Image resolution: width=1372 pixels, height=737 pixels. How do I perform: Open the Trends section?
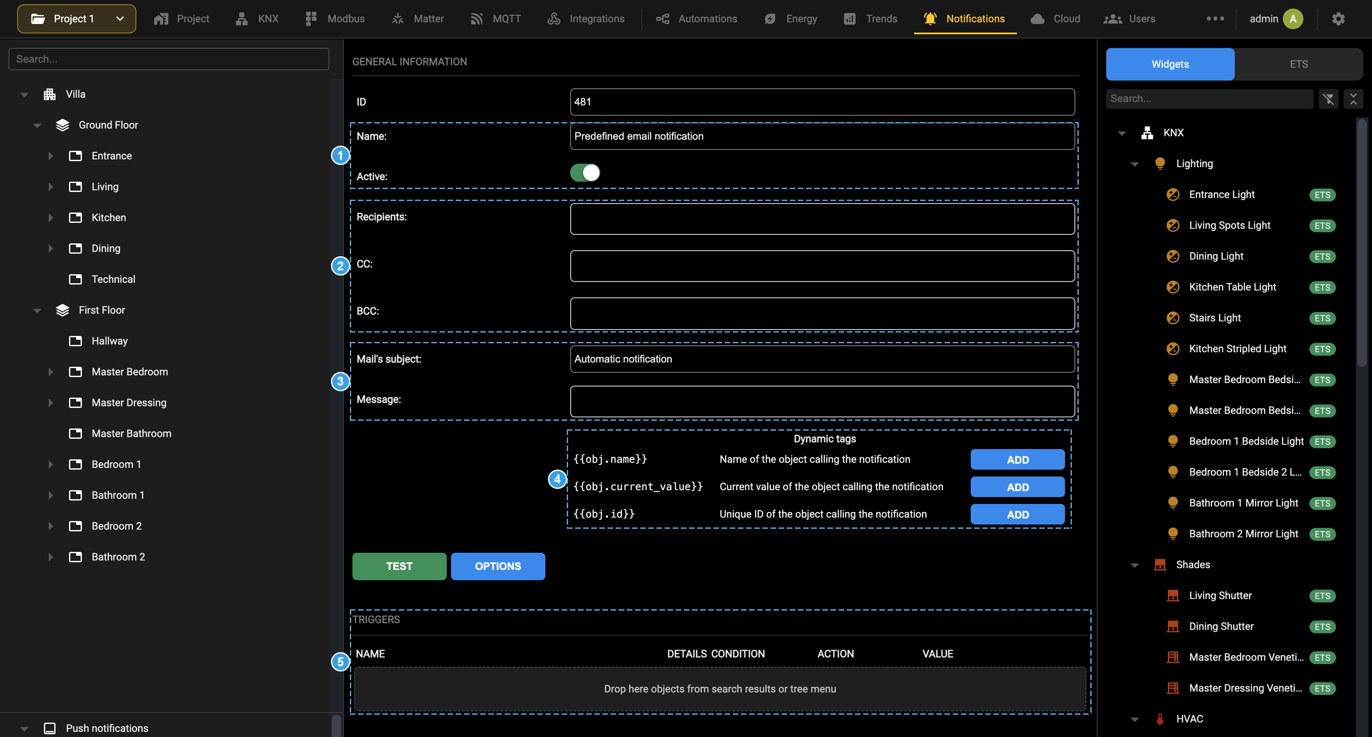point(870,18)
